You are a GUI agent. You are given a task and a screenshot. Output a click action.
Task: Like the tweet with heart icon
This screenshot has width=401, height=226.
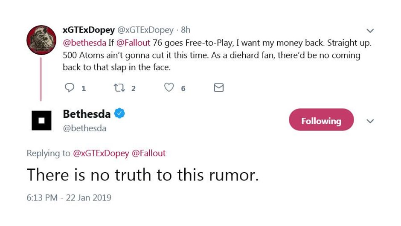169,88
